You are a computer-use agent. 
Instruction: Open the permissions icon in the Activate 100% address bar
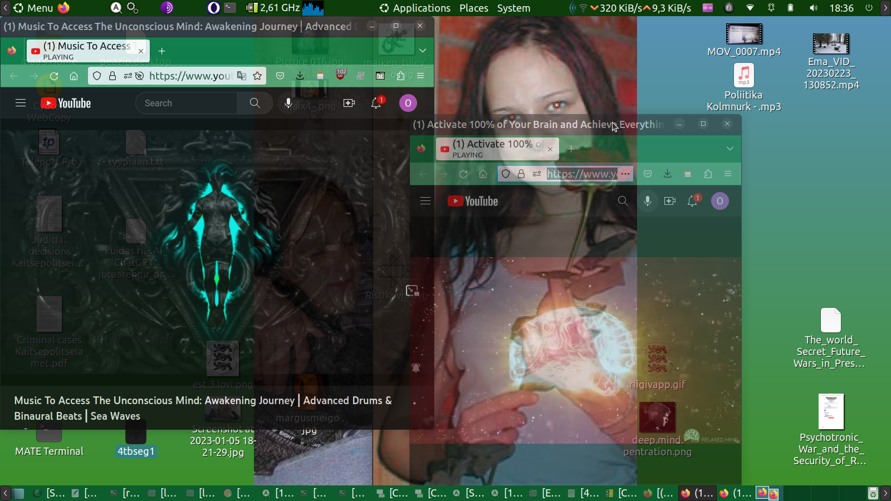(537, 174)
